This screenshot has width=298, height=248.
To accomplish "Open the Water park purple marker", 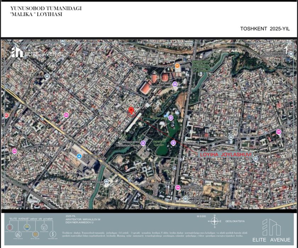I will (171, 118).
